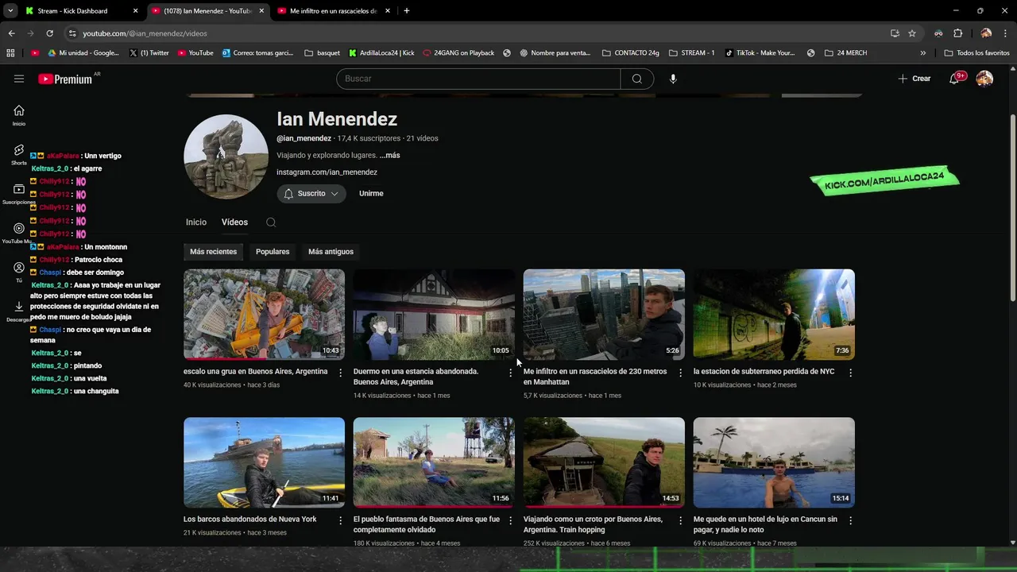Screen dimensions: 1017x572
Task: Open the basquet bookmark folder
Action: [x=322, y=53]
